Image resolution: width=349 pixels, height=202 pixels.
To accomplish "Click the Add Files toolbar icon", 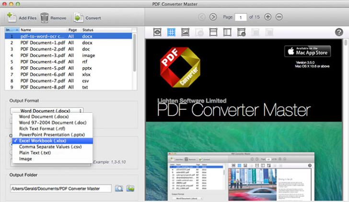I will tap(12, 18).
